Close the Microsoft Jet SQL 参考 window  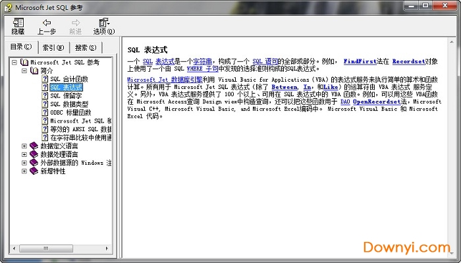445,5
